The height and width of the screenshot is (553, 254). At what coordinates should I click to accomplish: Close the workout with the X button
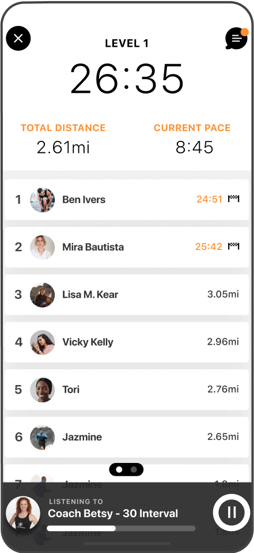(18, 38)
